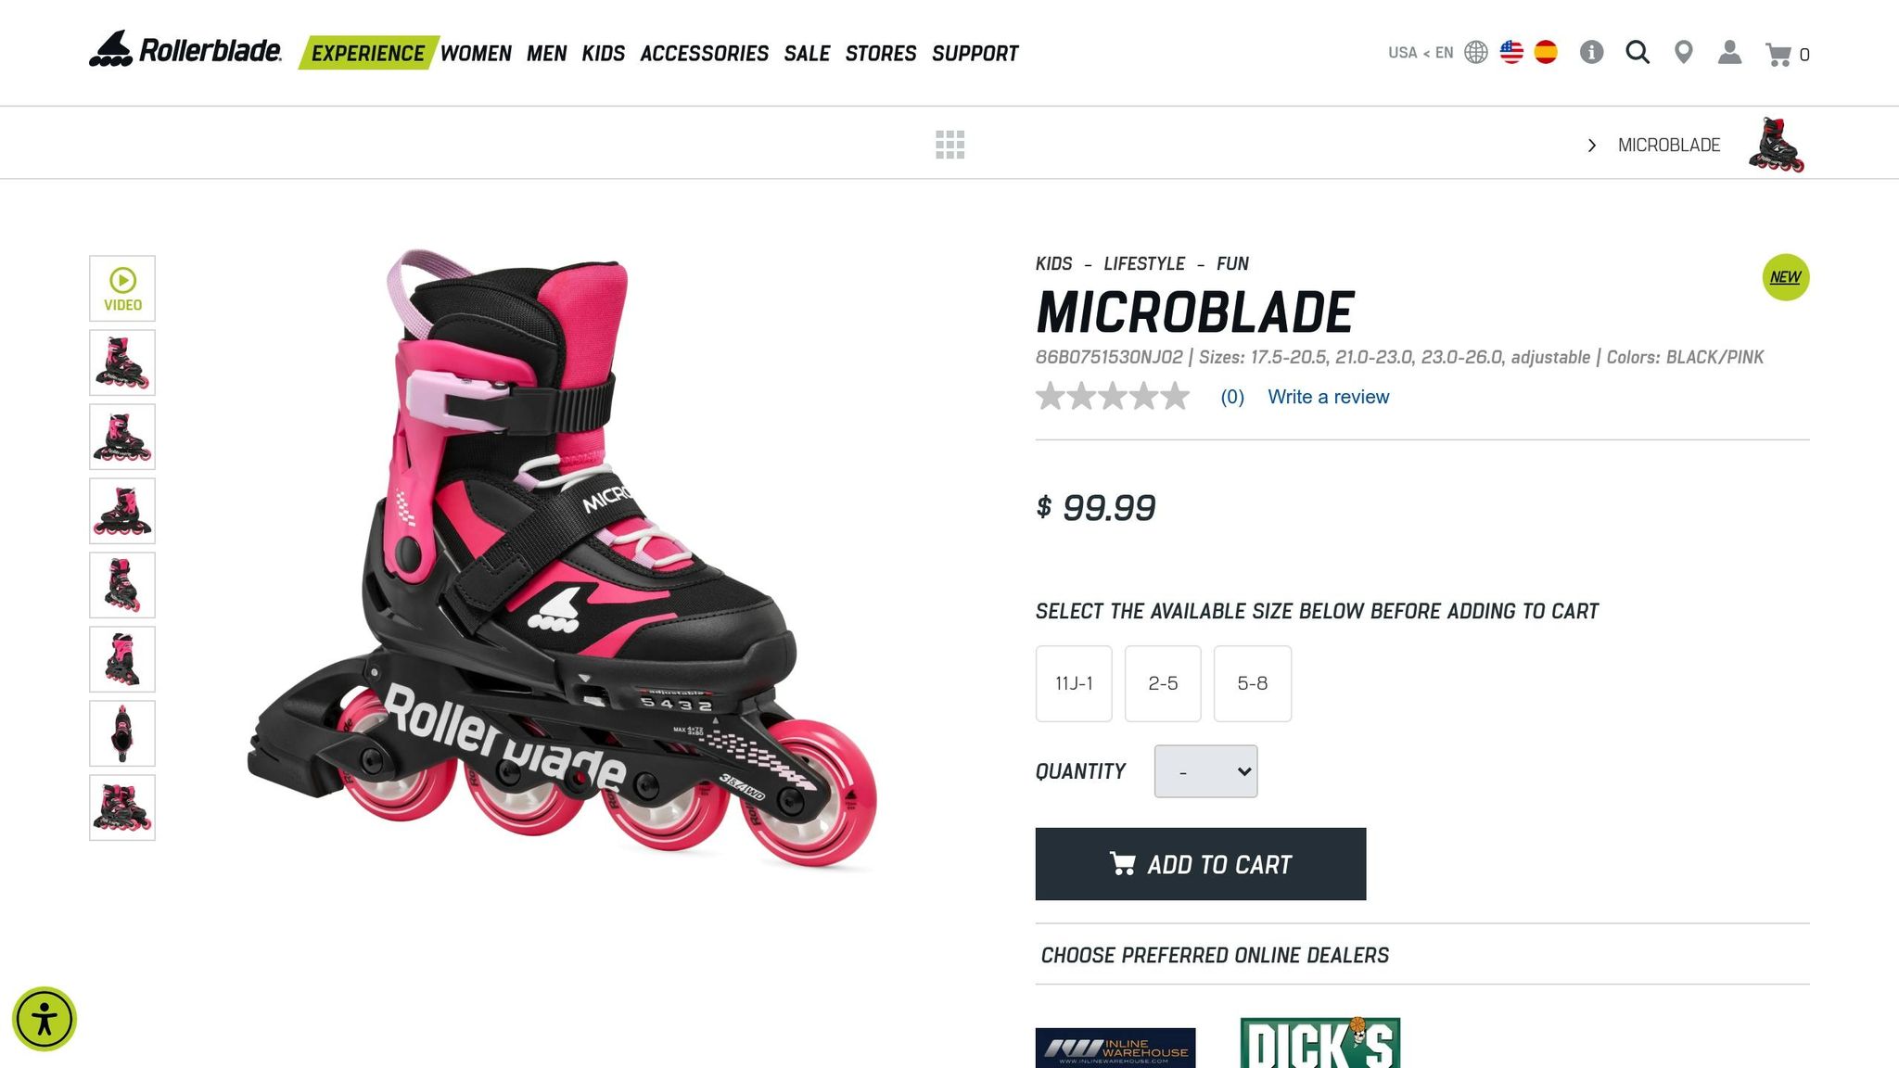Open the globe language selector icon
This screenshot has height=1068, width=1899.
pos(1475,53)
